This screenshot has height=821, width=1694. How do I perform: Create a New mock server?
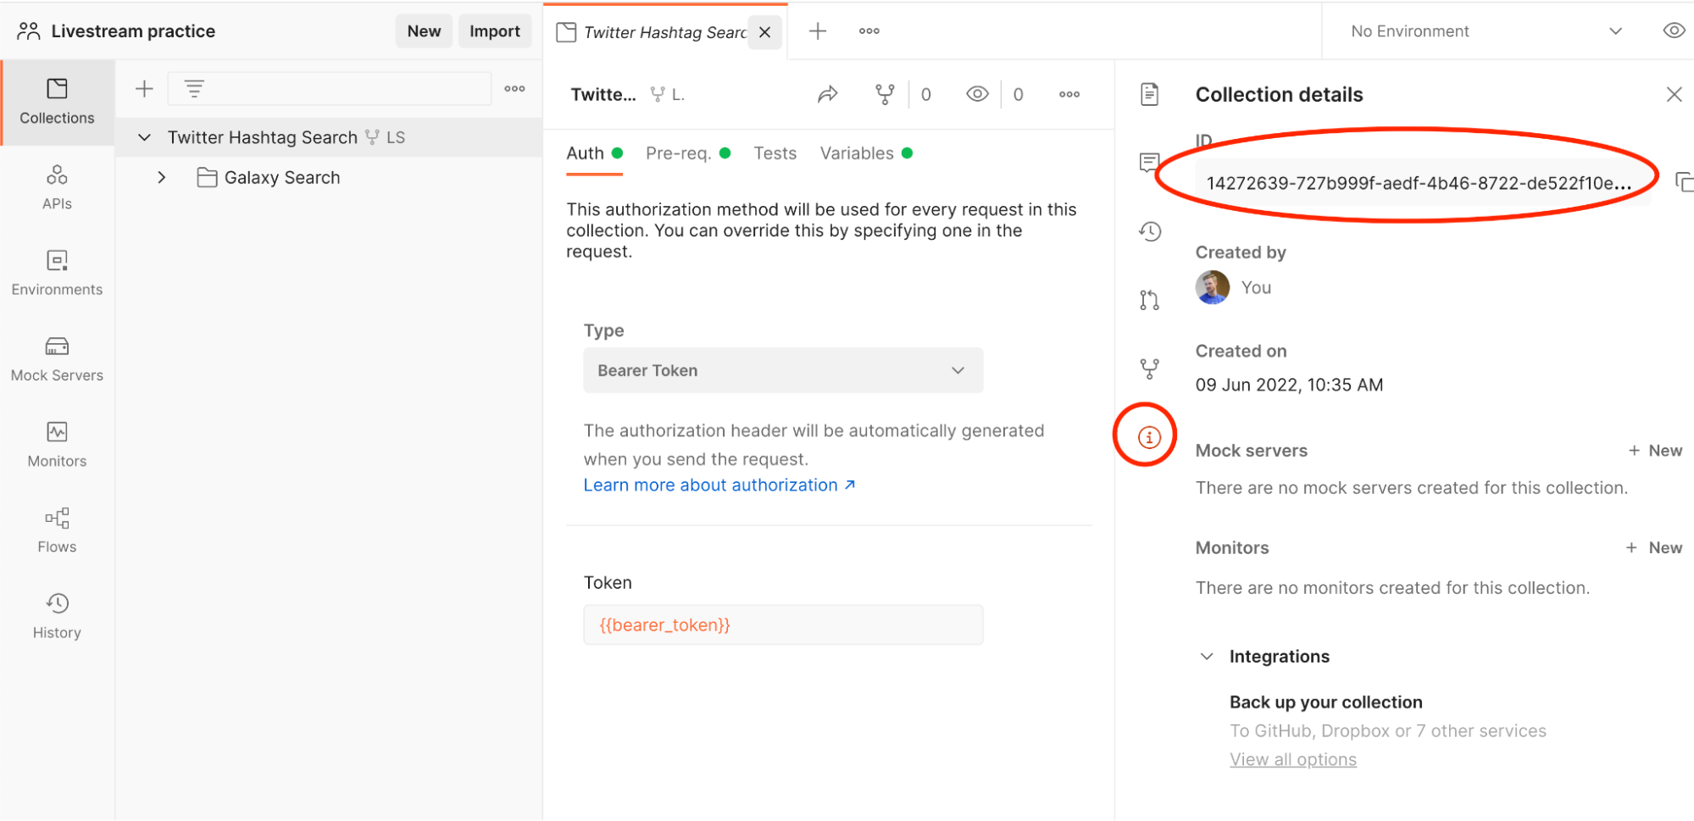[x=1655, y=451]
